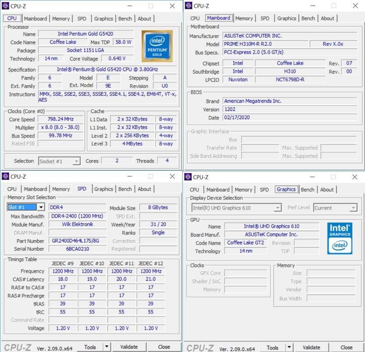This screenshot has height=352, width=365.
Task: Click the Level 3 cache size 4 MBytes
Action: click(x=132, y=144)
